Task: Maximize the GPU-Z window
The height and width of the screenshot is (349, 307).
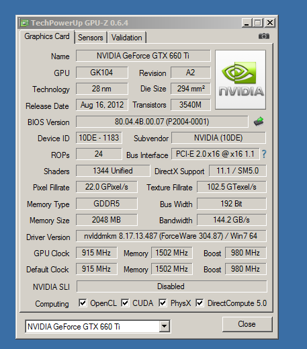Action: pos(258,23)
